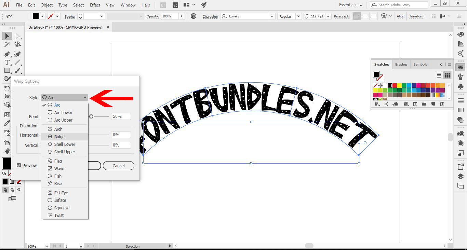467x250 pixels.
Task: Open the zoom level dropdown at bottom
Action: [x=46, y=246]
